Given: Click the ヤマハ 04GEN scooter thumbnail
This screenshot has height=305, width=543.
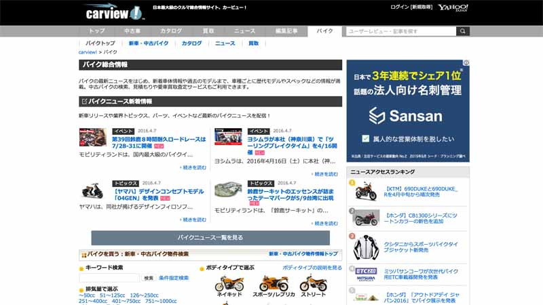Looking at the screenshot, I should 92,190.
